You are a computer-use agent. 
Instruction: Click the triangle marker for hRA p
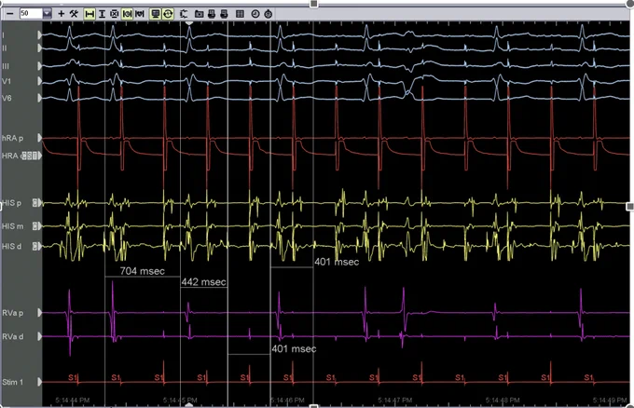click(39, 138)
